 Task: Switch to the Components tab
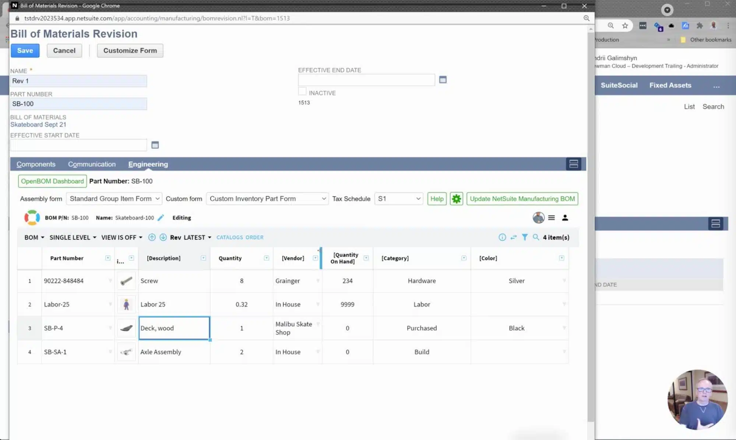[x=36, y=164]
